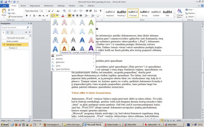Collapse the Navigacijos langas heading
This screenshot has width=204, height=127.
(4, 45)
